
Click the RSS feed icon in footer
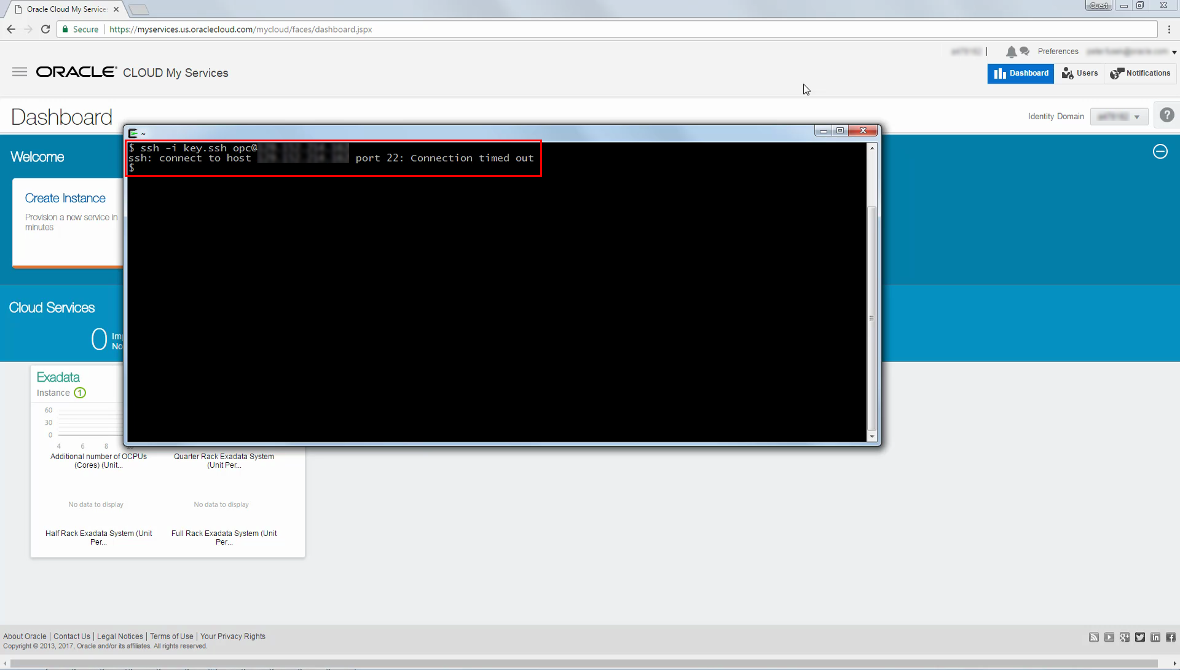coord(1094,637)
